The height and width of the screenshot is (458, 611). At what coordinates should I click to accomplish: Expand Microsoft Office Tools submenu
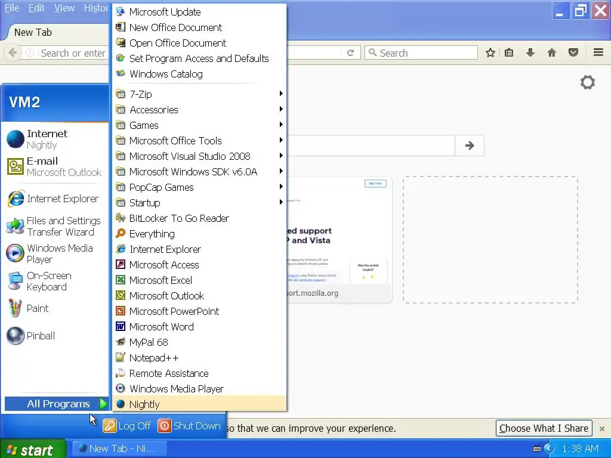point(199,140)
